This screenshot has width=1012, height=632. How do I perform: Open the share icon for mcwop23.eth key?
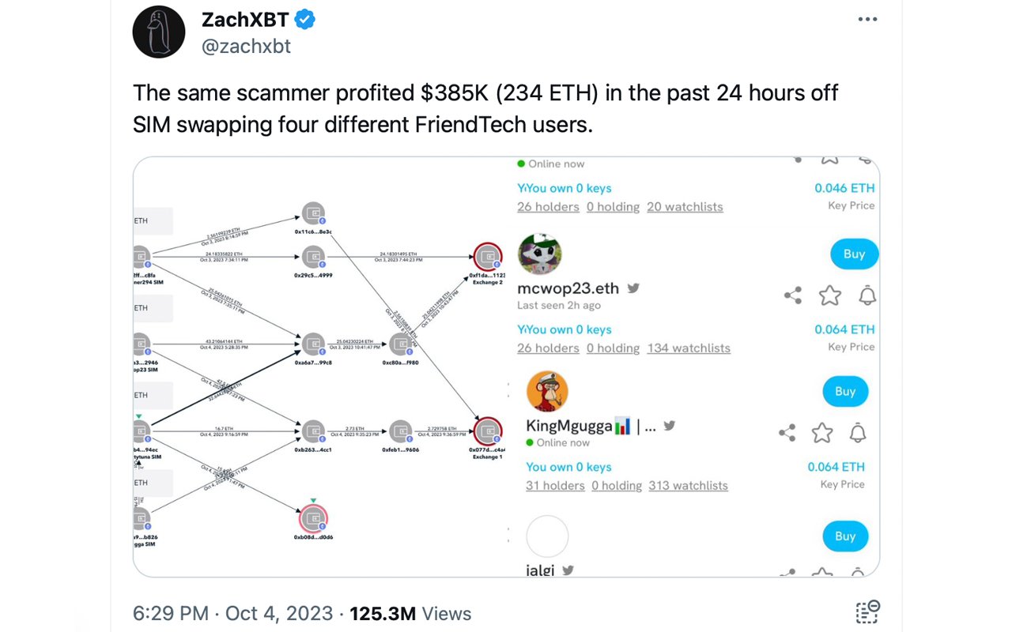click(793, 294)
